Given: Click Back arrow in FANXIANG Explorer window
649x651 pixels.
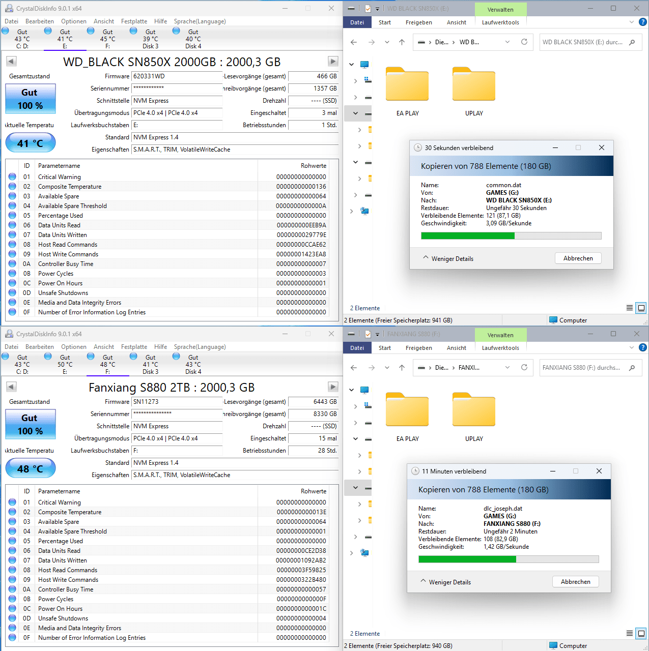Looking at the screenshot, I should coord(354,368).
